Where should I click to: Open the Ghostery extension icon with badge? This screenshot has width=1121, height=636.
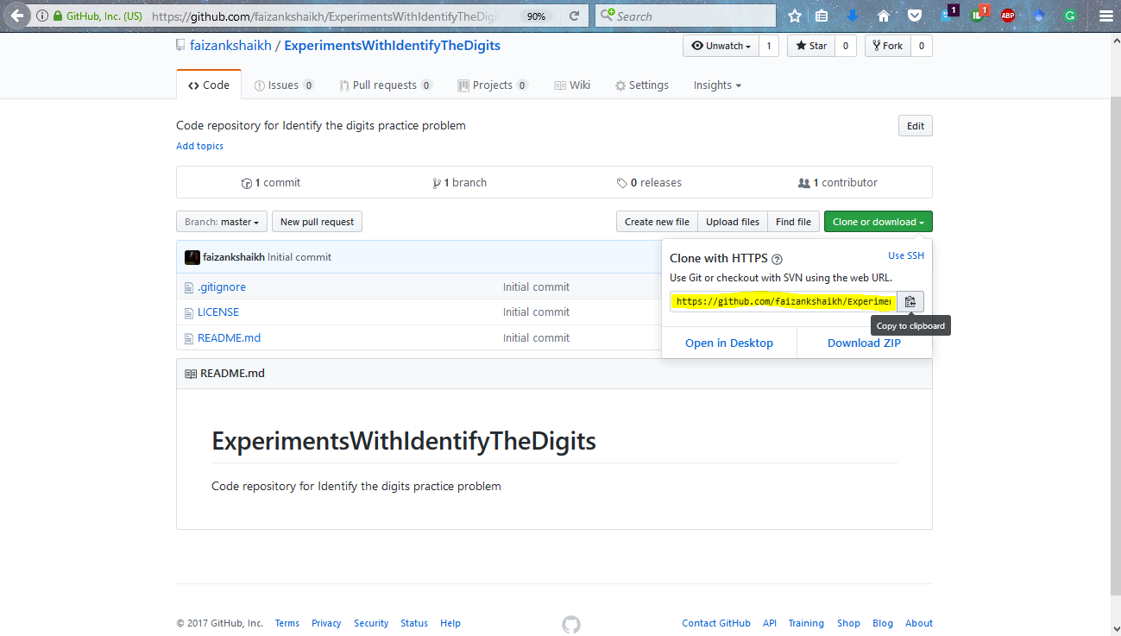click(x=948, y=14)
